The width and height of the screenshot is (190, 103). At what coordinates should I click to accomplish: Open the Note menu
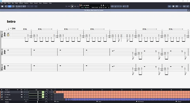click(16, 3)
